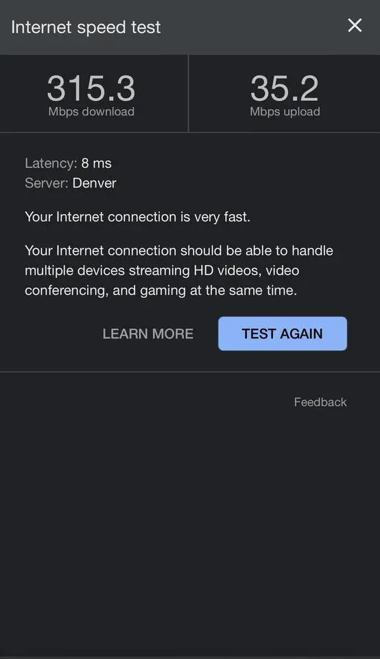Viewport: 380px width, 659px height.
Task: Select the Denver server name
Action: 95,183
